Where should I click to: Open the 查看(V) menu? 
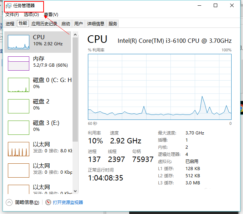(51, 15)
